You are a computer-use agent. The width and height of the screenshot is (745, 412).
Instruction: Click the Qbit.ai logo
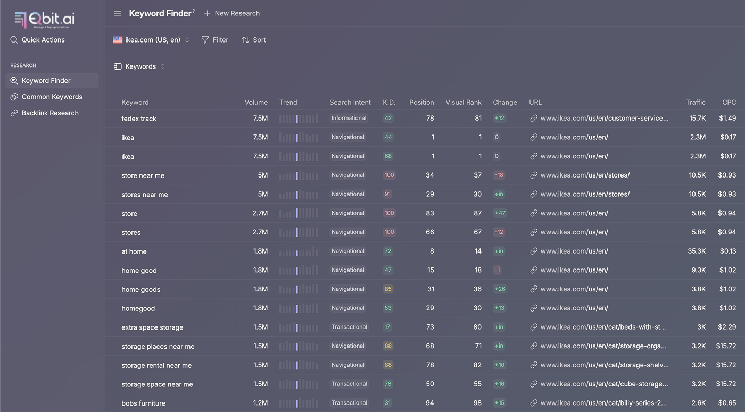click(45, 20)
